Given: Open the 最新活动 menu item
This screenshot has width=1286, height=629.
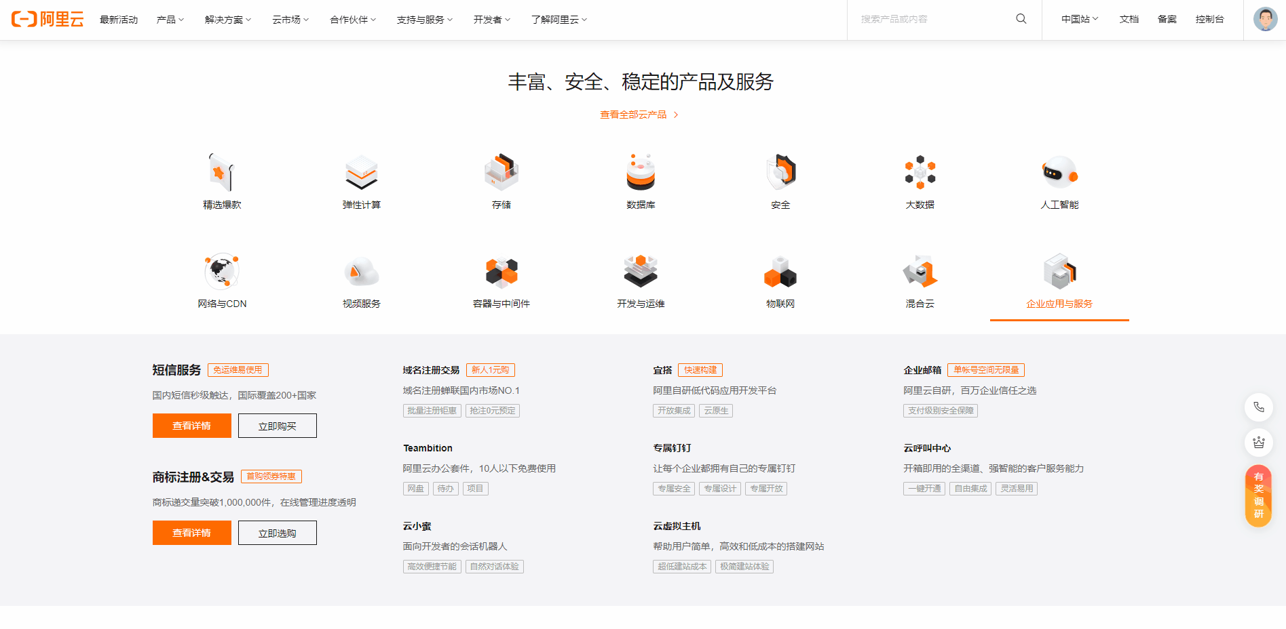Looking at the screenshot, I should [x=119, y=20].
